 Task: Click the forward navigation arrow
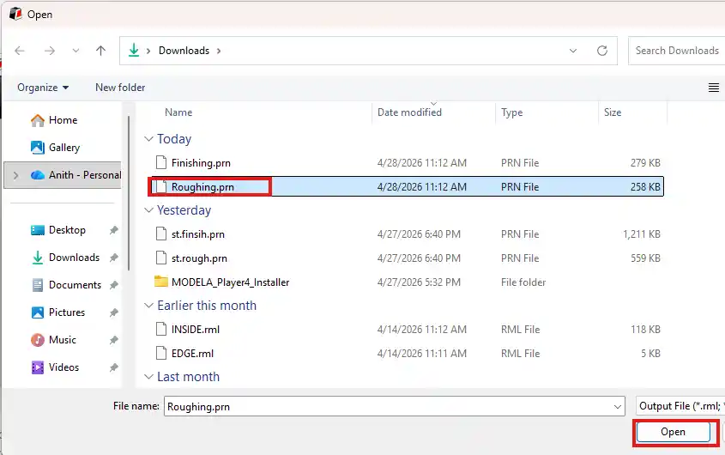50,51
